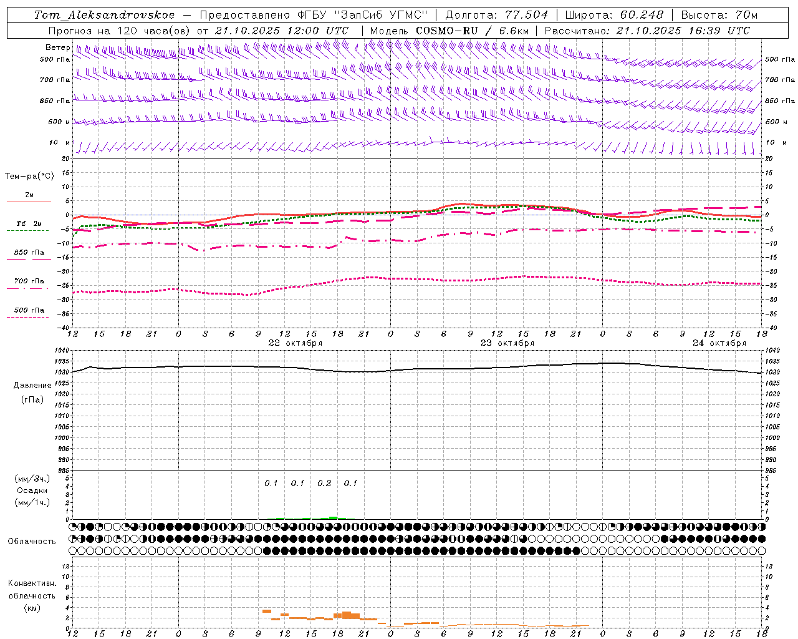Image resolution: width=798 pixels, height=639 pixels.
Task: Select the model name COSMO-RU / 6.6км
Action: [x=472, y=31]
